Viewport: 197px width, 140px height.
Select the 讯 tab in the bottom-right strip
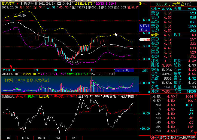(x=181, y=138)
